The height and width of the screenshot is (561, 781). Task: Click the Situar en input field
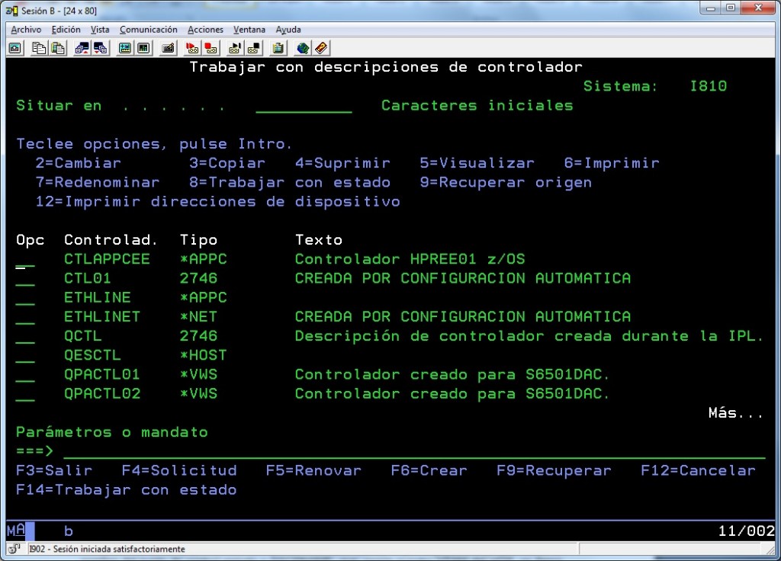(x=304, y=106)
